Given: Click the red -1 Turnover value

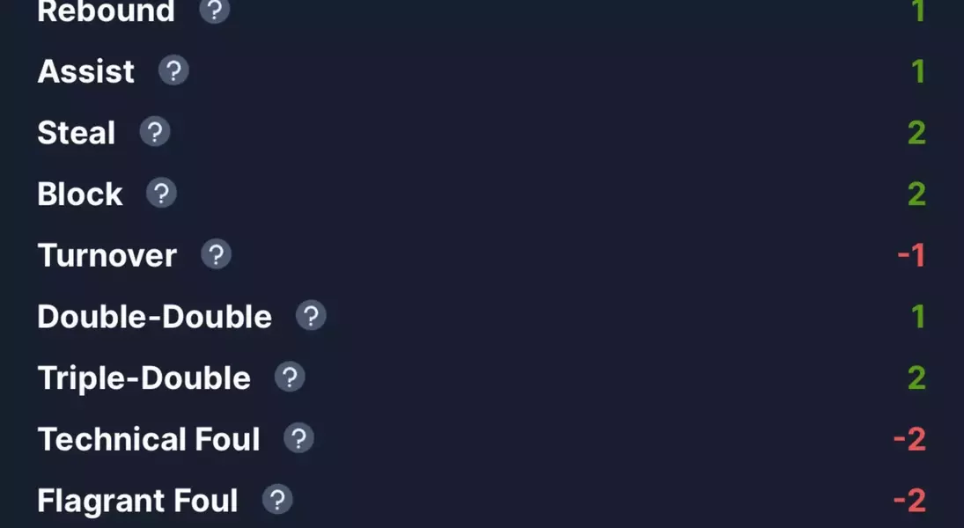Looking at the screenshot, I should (x=911, y=255).
